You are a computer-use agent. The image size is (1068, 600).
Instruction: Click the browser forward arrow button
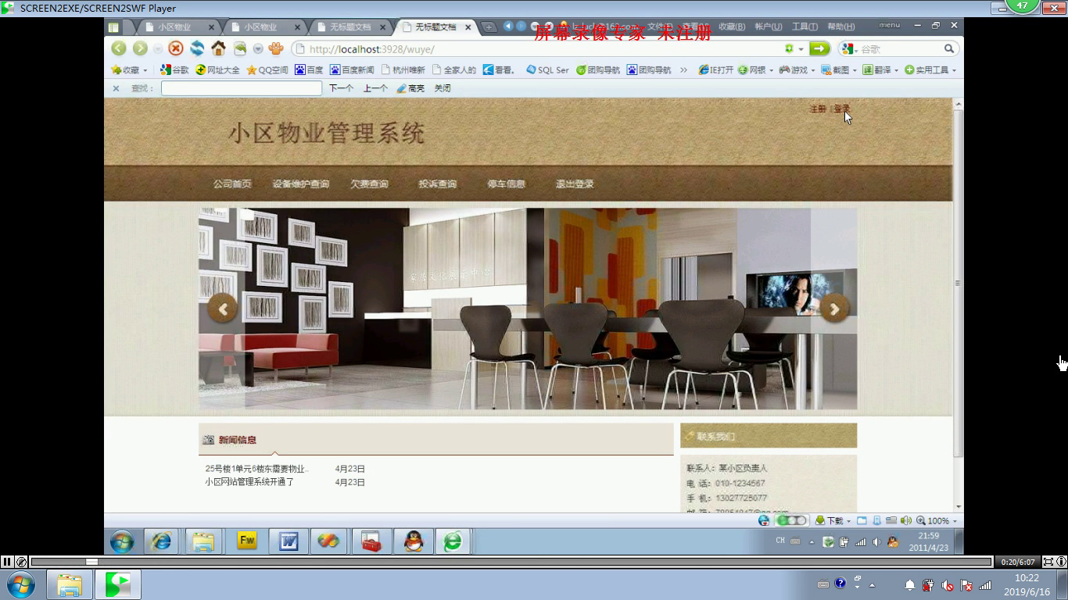[x=140, y=48]
